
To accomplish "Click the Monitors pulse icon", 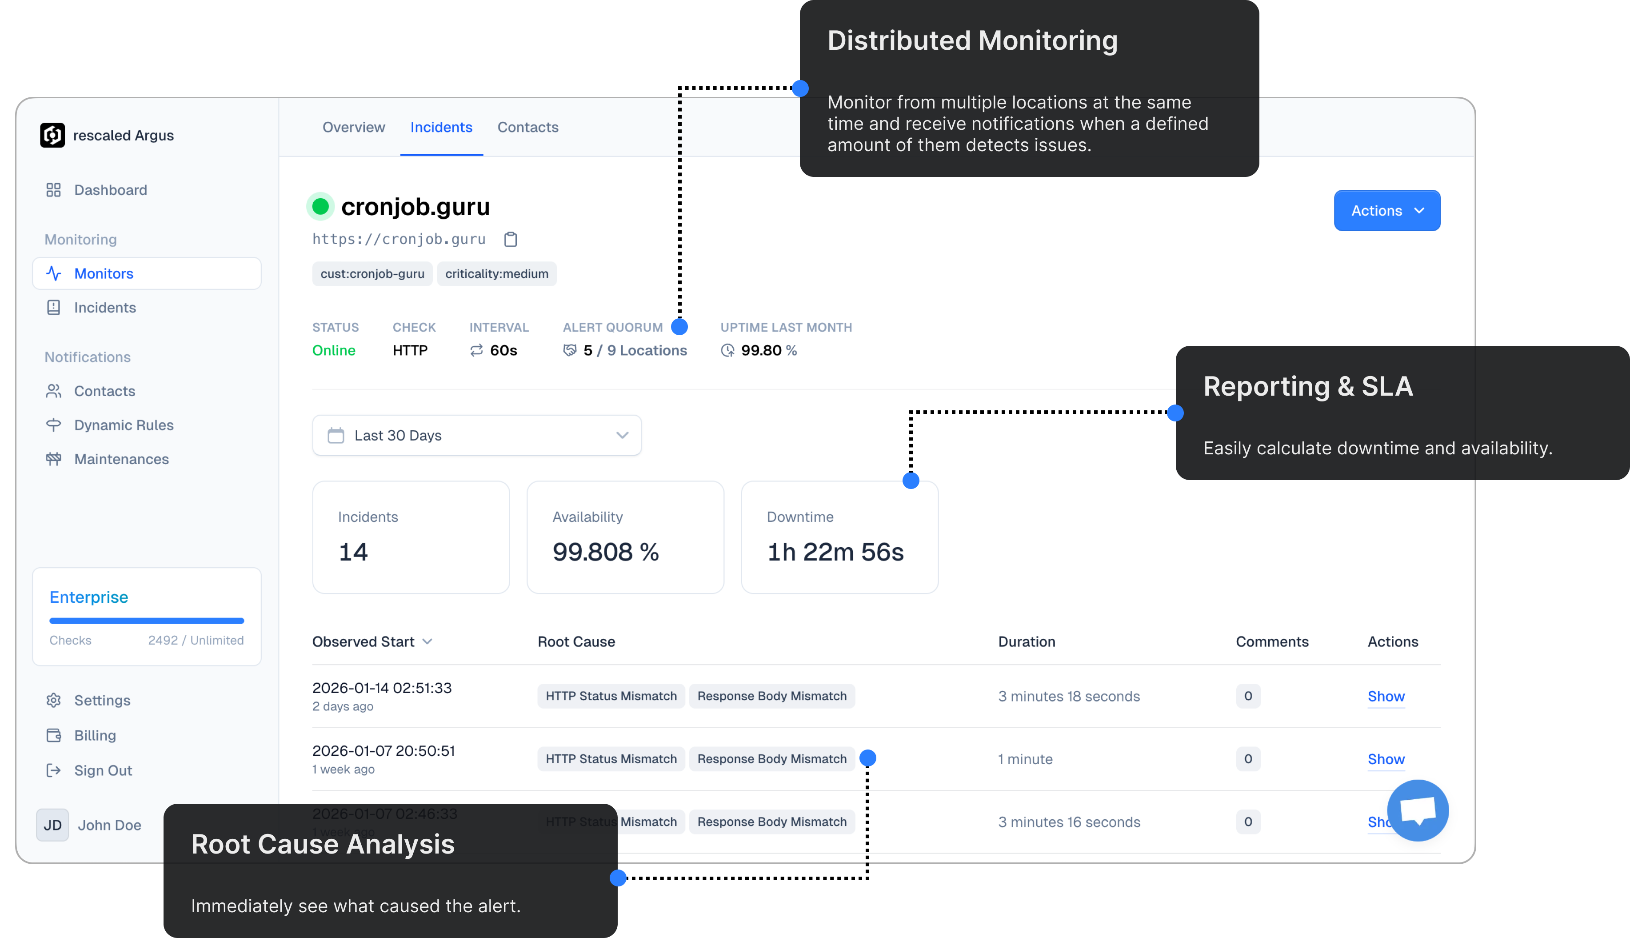I will [53, 274].
